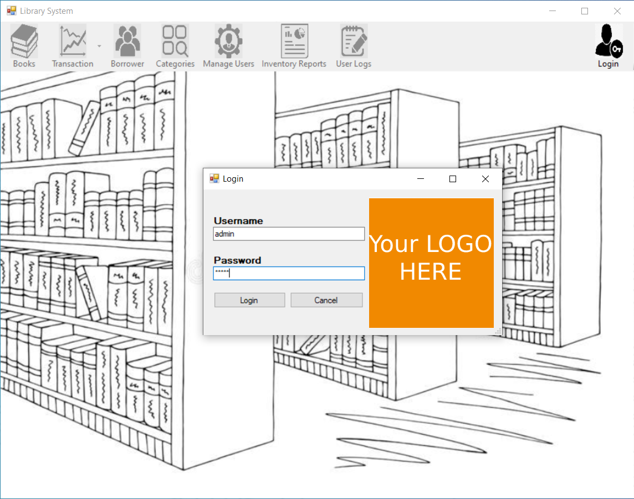Close the Library System main window

[617, 11]
